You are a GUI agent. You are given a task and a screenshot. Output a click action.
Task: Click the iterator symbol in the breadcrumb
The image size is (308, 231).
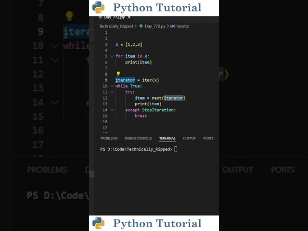tap(183, 26)
